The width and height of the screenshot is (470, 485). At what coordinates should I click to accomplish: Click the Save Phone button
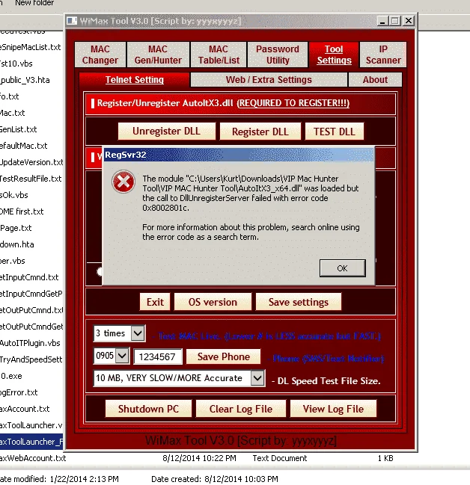pos(223,356)
